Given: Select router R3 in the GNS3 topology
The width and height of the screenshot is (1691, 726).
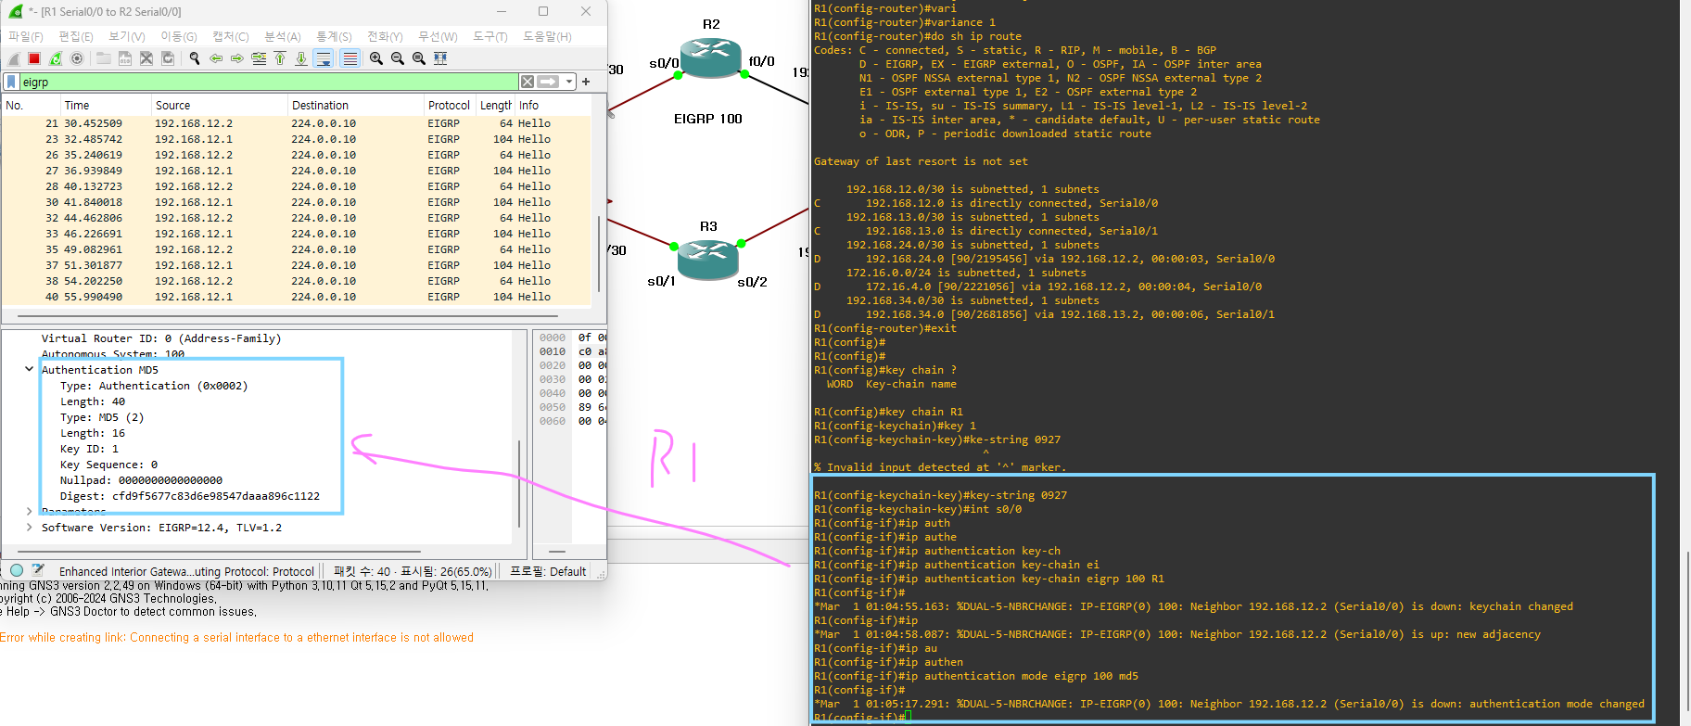Looking at the screenshot, I should [x=707, y=260].
